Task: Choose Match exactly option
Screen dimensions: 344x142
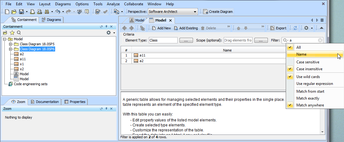Action: [315, 98]
